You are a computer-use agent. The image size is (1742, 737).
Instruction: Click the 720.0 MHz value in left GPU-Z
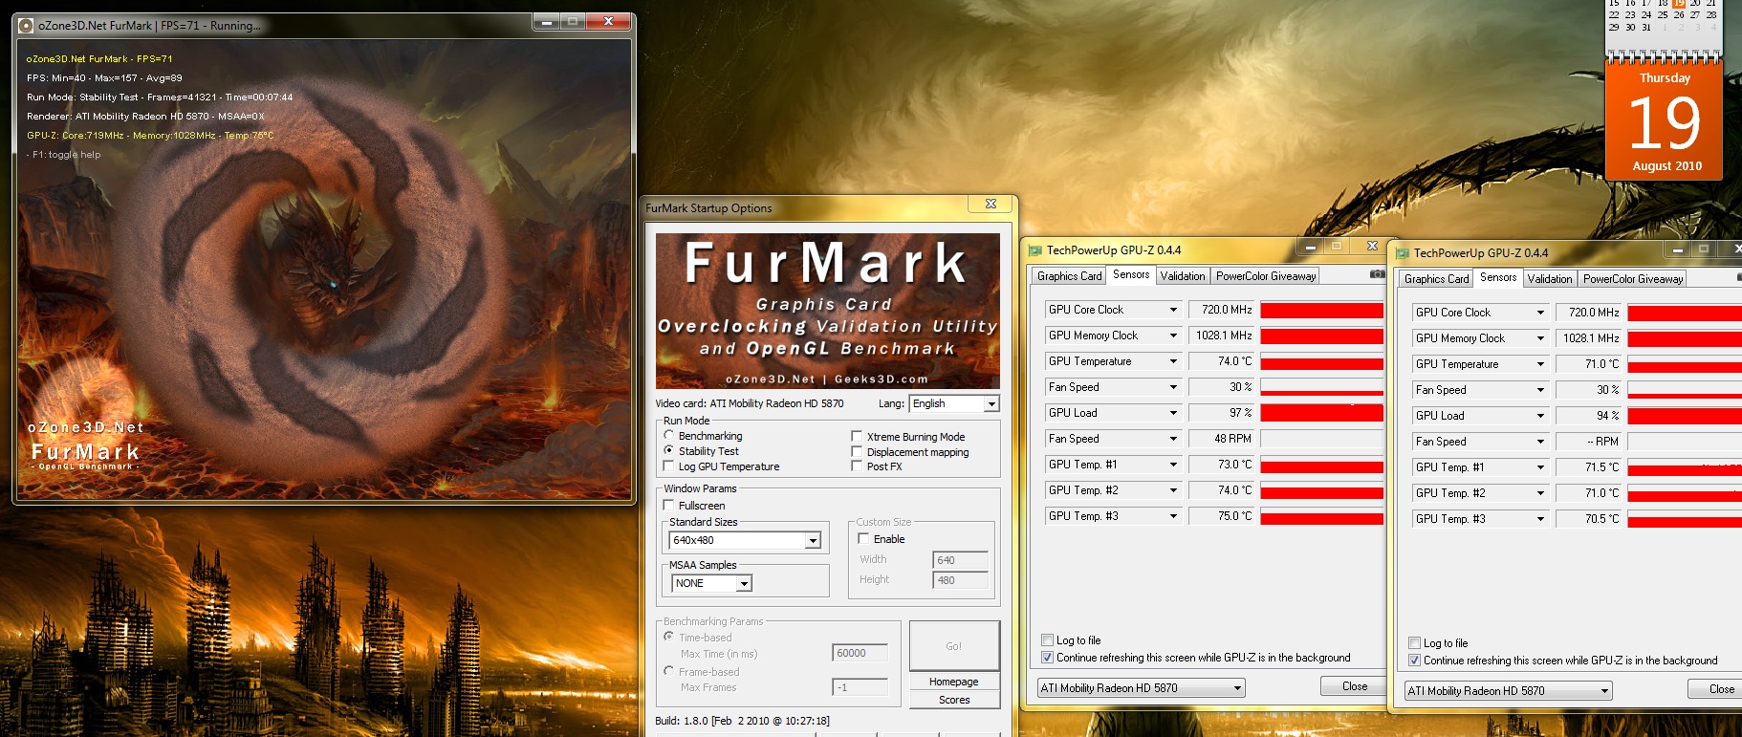point(1222,310)
